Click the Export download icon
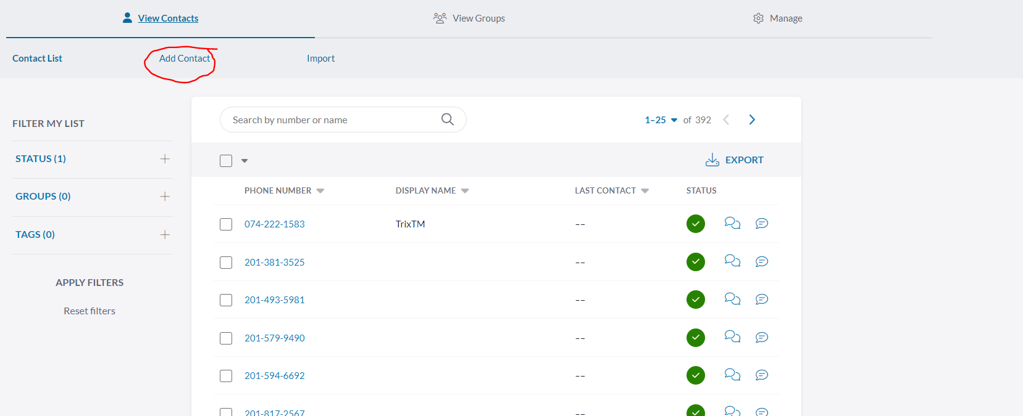 point(712,160)
